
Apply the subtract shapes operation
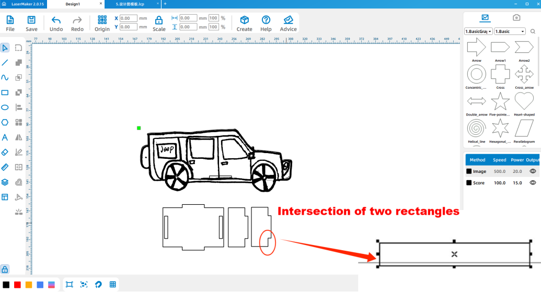[19, 92]
